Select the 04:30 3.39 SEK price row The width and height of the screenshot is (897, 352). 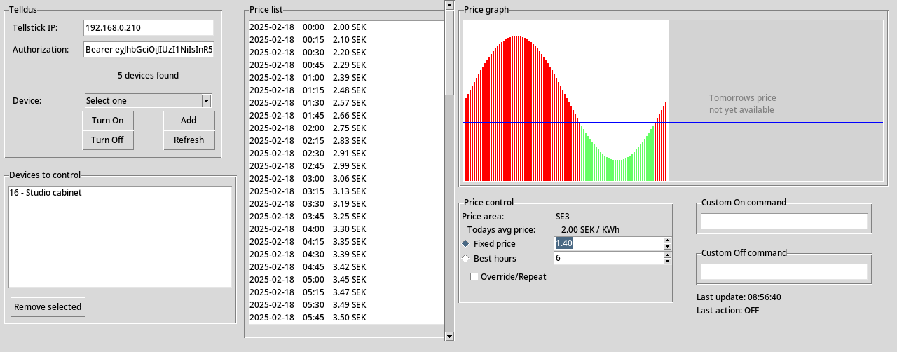[346, 254]
